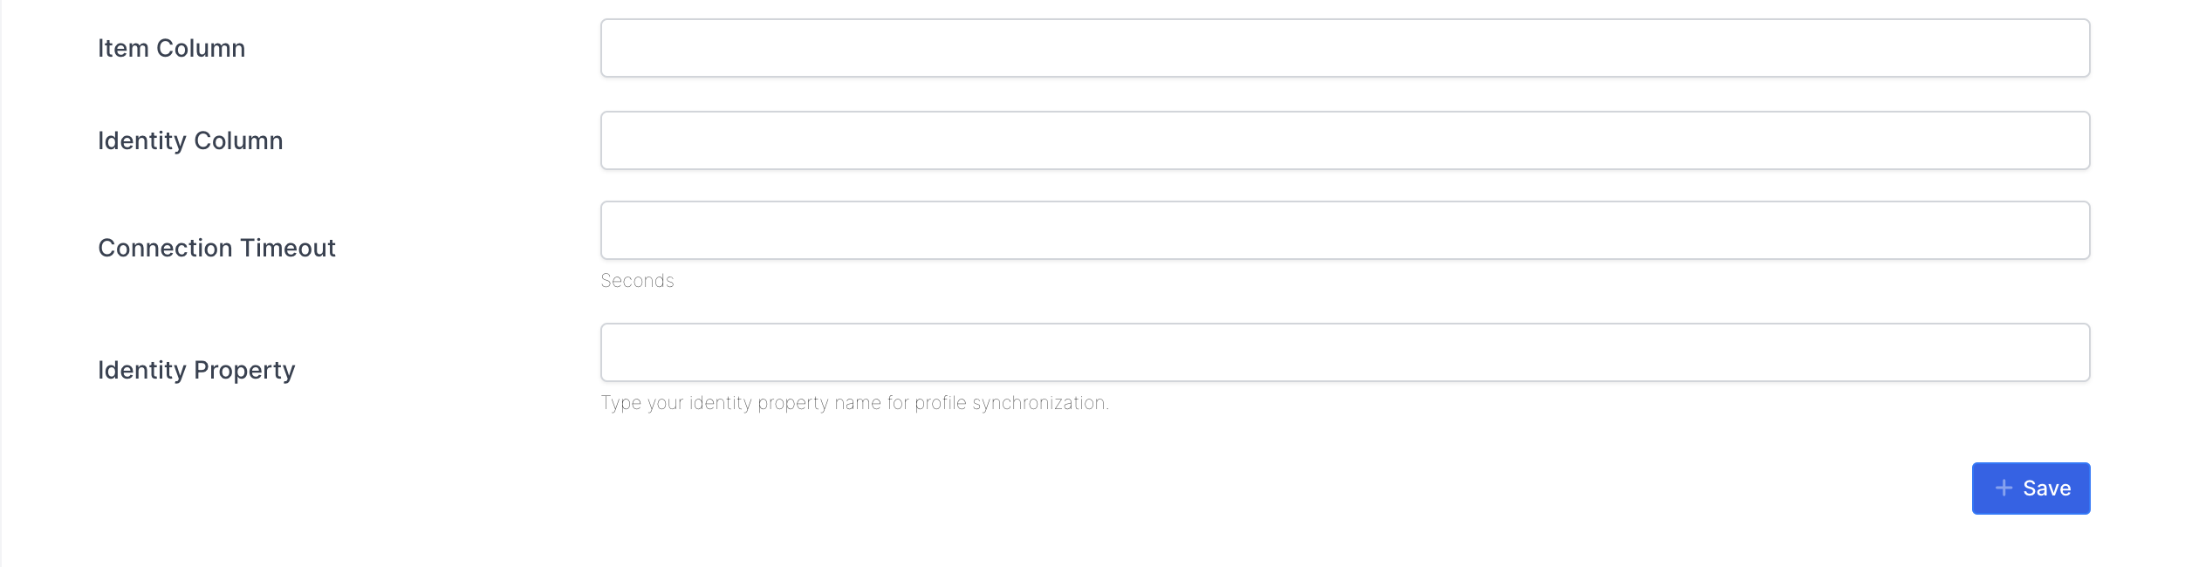Click the Identity Property label
2185x567 pixels.
196,370
